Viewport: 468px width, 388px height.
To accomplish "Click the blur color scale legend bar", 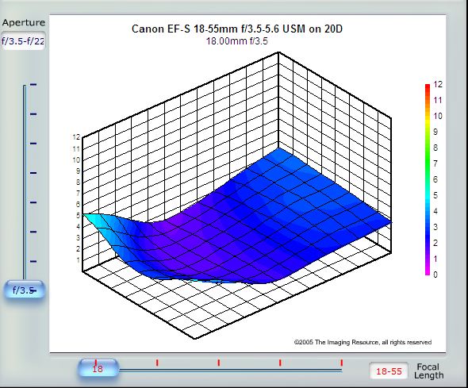I will [428, 179].
